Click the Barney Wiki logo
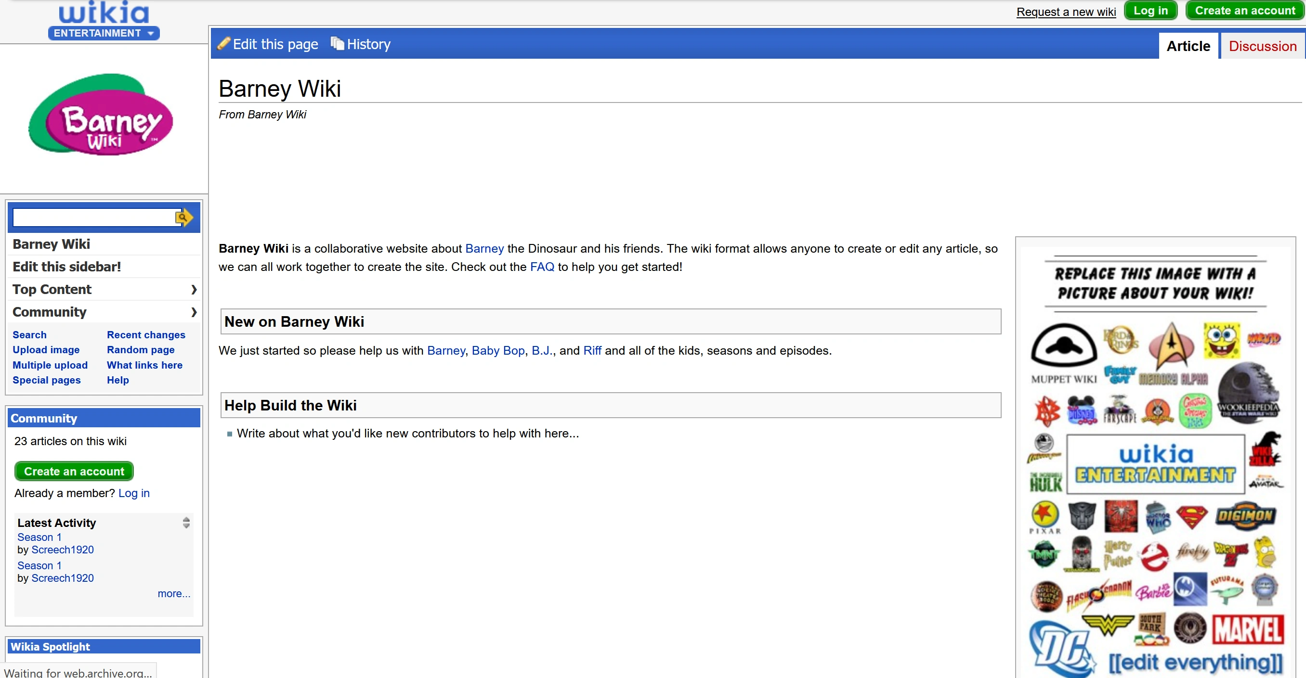This screenshot has width=1306, height=678. 102,115
